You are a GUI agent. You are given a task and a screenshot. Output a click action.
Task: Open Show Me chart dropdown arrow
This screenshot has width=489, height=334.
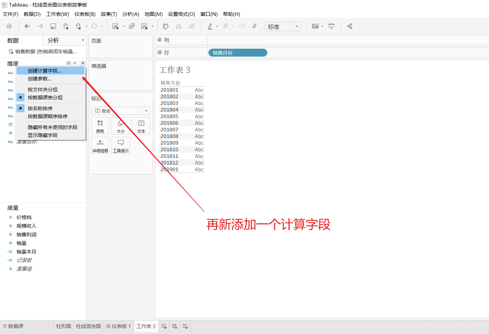(322, 26)
